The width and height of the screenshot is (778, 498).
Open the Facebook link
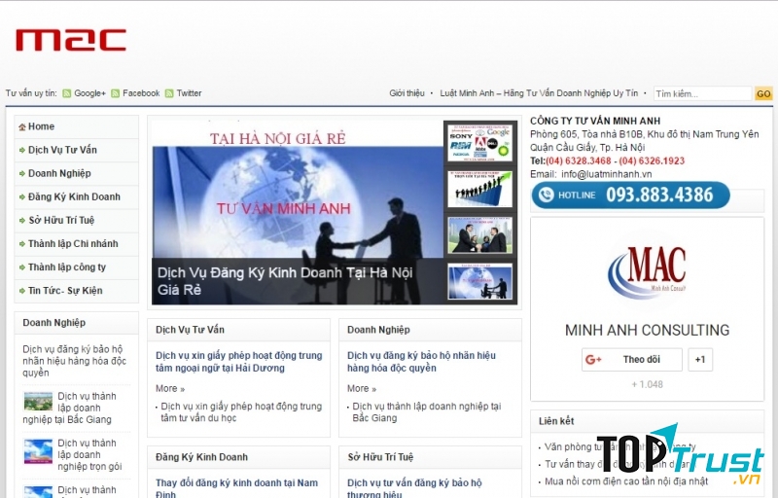coord(141,93)
